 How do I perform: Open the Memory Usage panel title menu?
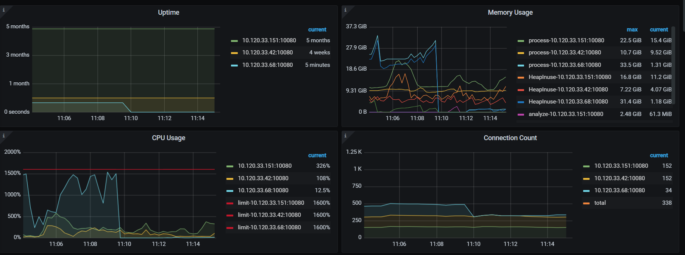[x=510, y=12]
